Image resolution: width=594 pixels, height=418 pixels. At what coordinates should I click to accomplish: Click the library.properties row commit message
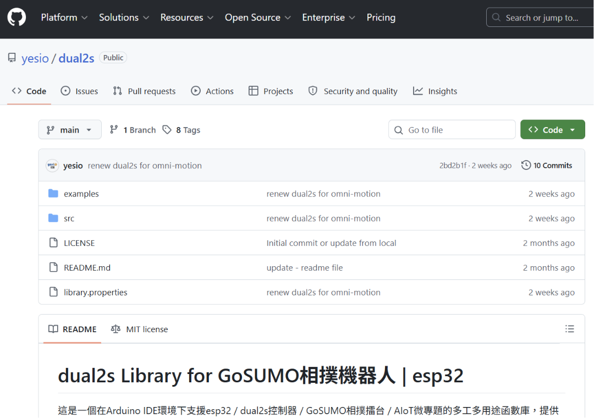[323, 292]
